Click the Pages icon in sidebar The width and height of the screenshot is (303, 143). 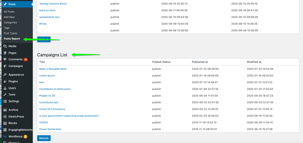point(5,53)
